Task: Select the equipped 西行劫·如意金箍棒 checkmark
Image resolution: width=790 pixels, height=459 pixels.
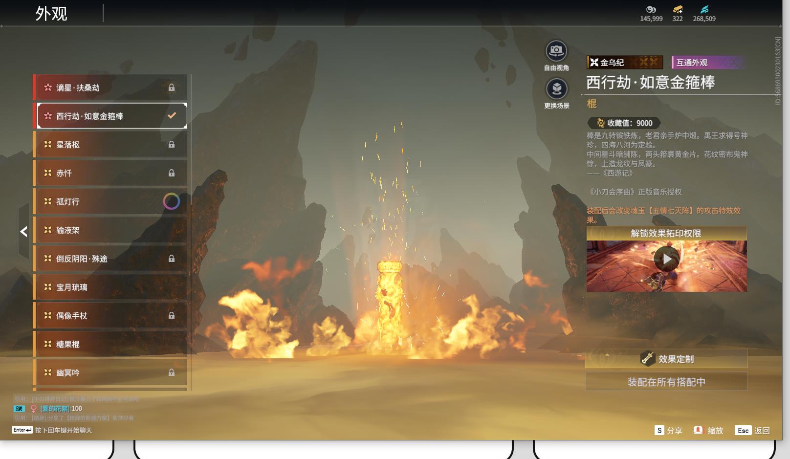Action: click(172, 116)
